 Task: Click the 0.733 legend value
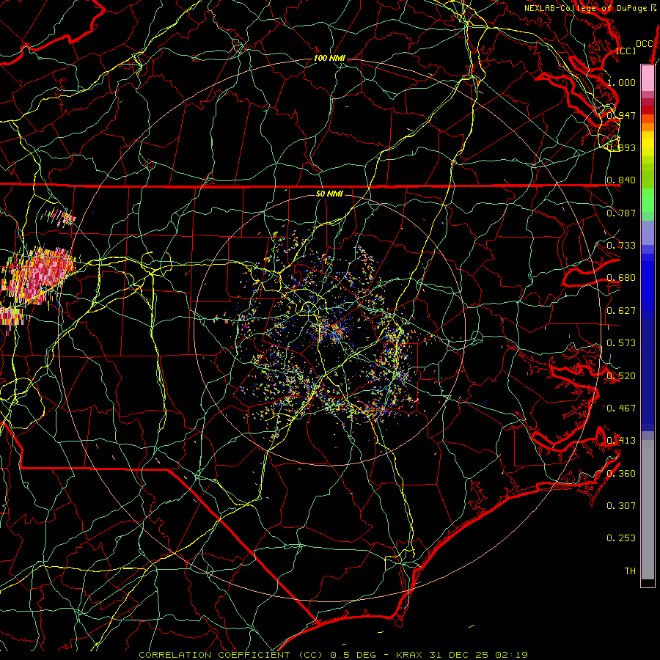(x=622, y=246)
